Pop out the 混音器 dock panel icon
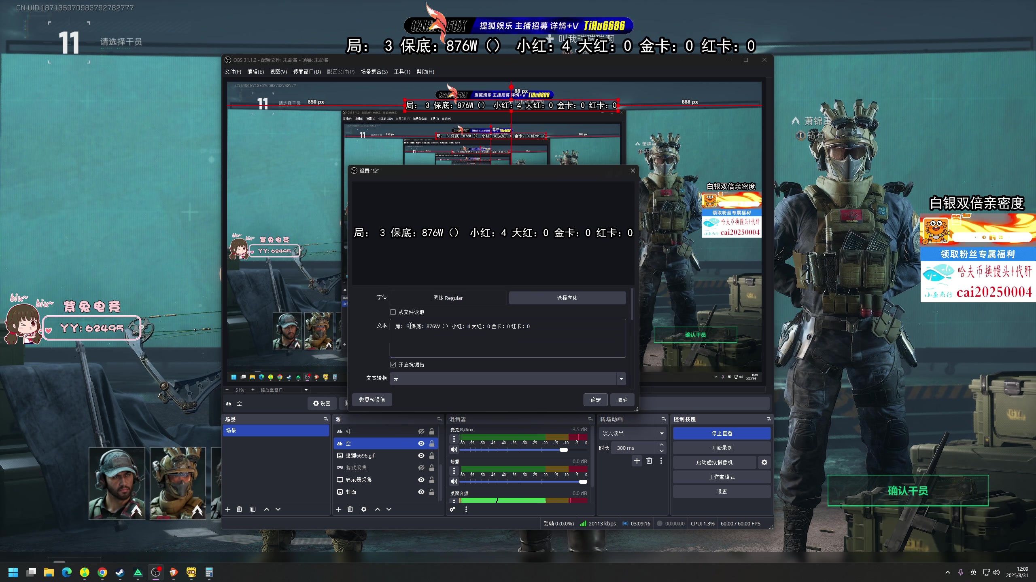This screenshot has width=1036, height=582. [x=590, y=419]
